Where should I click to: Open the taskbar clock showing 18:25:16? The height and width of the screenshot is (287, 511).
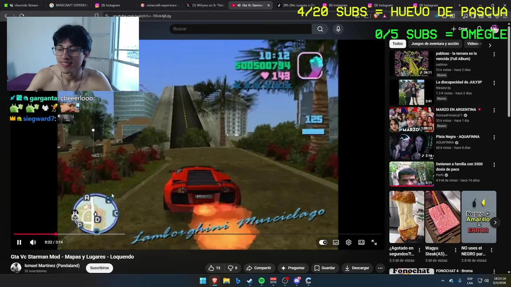click(499, 281)
